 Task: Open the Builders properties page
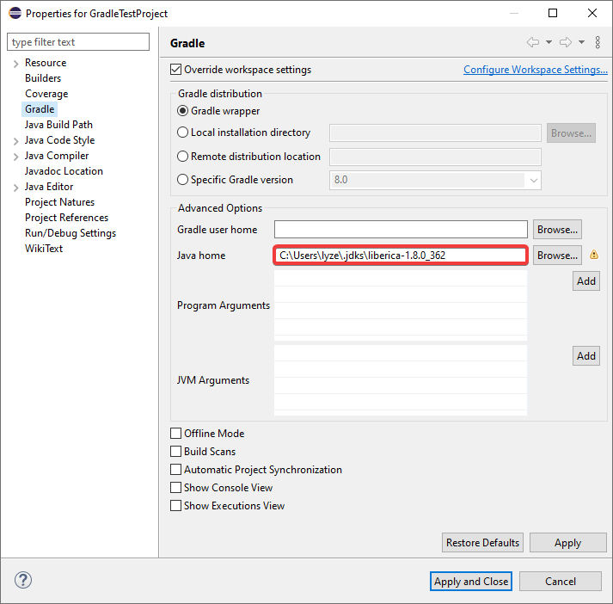point(43,78)
